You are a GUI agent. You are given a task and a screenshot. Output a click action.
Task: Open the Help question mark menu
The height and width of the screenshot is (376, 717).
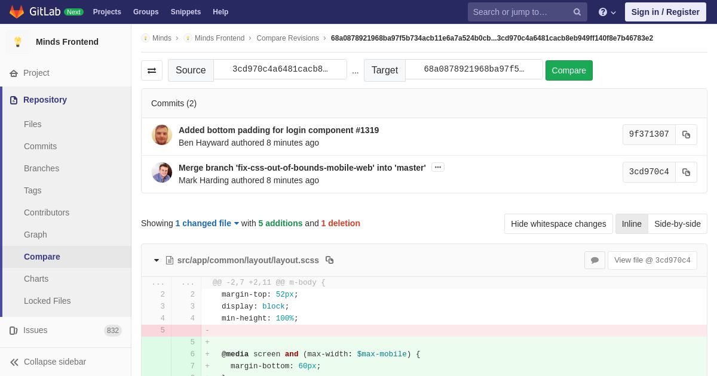[607, 12]
